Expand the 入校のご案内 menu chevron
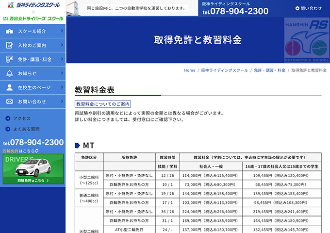This screenshot has width=330, height=233. pyautogui.click(x=62, y=45)
